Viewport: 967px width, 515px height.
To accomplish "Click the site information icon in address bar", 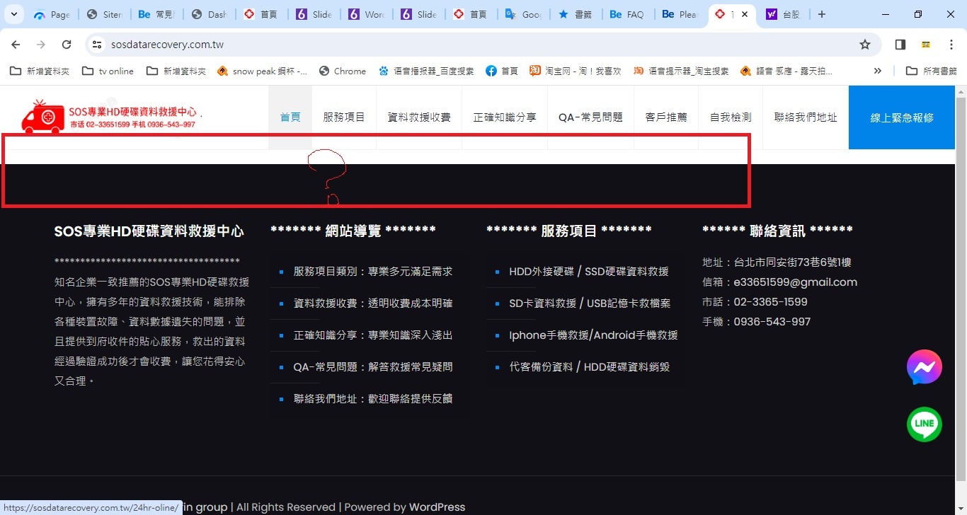I will (x=97, y=45).
